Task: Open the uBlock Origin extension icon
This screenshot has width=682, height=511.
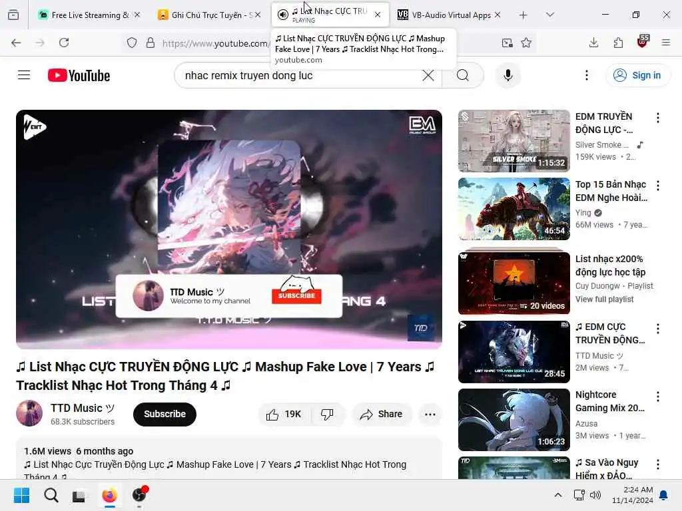Action: pyautogui.click(x=643, y=42)
